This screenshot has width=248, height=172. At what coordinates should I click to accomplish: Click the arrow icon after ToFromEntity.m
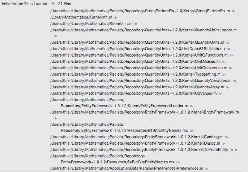pos(236,150)
